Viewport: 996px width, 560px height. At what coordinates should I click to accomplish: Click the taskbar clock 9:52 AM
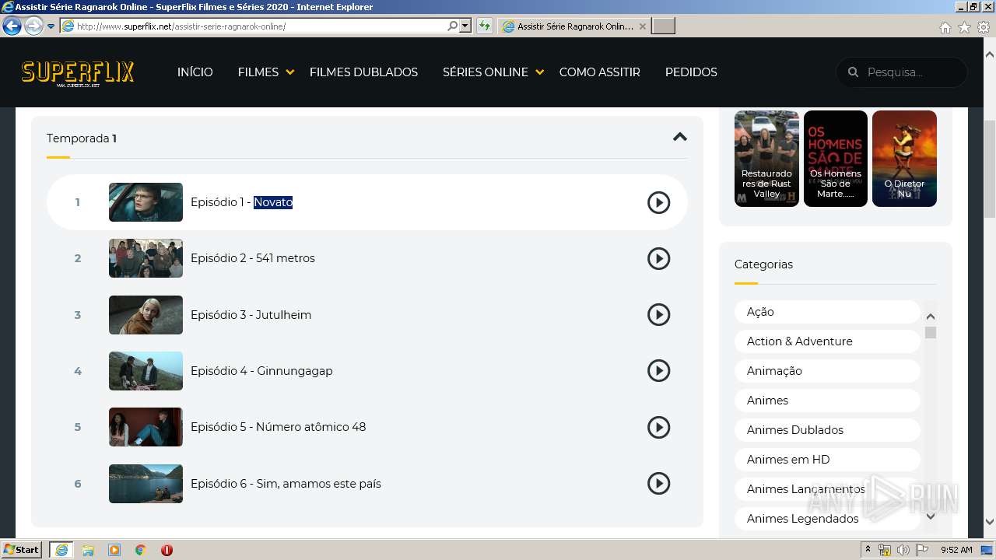(956, 550)
